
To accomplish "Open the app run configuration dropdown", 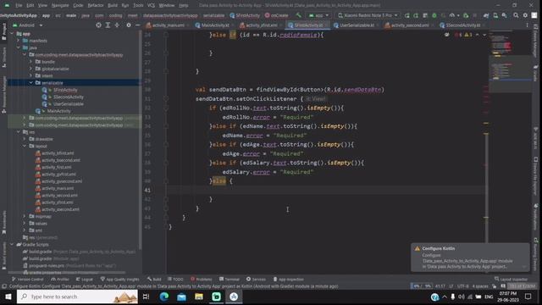I will [x=318, y=15].
